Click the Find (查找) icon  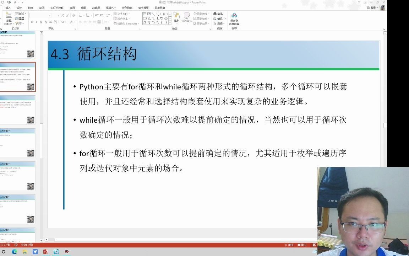pos(218,13)
